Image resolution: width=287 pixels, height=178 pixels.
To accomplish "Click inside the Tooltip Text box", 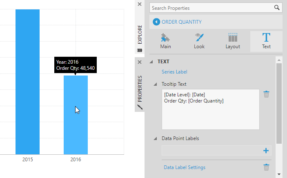I will [x=211, y=109].
